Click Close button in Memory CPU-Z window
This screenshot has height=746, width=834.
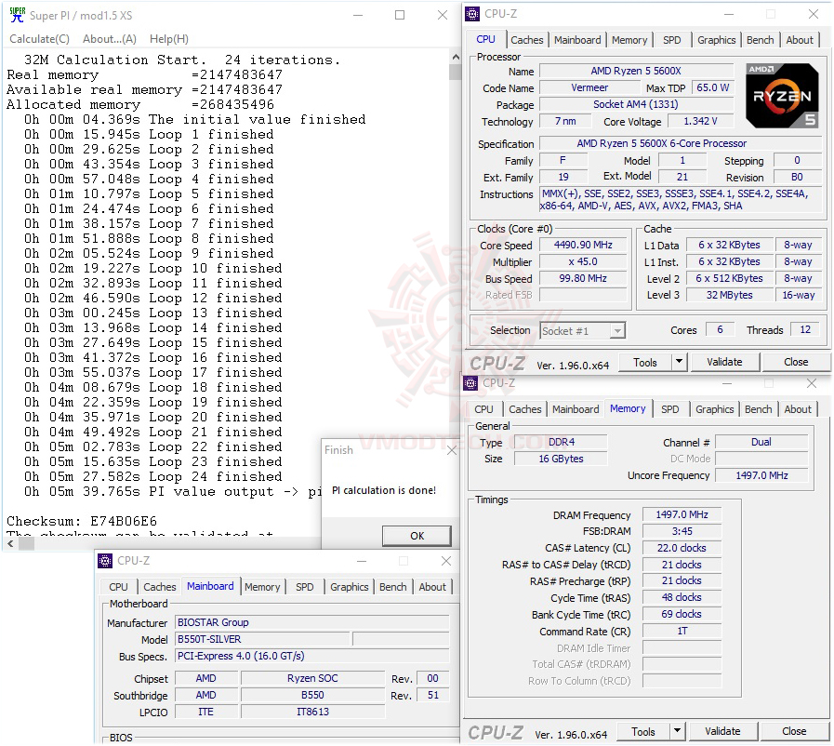794,732
